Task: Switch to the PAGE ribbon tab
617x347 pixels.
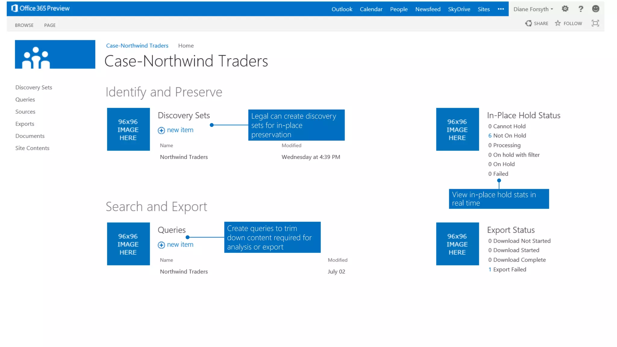Action: pos(50,25)
